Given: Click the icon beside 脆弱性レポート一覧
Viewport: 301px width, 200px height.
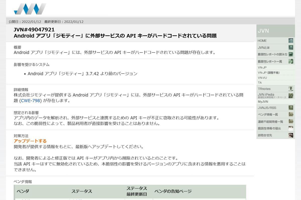Looking at the screenshot, I should [x=291, y=61].
